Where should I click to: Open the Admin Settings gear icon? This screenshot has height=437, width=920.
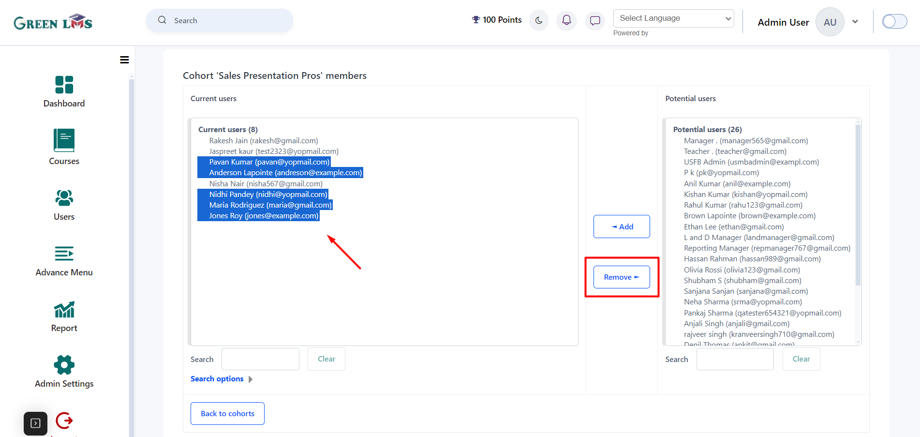(x=64, y=365)
